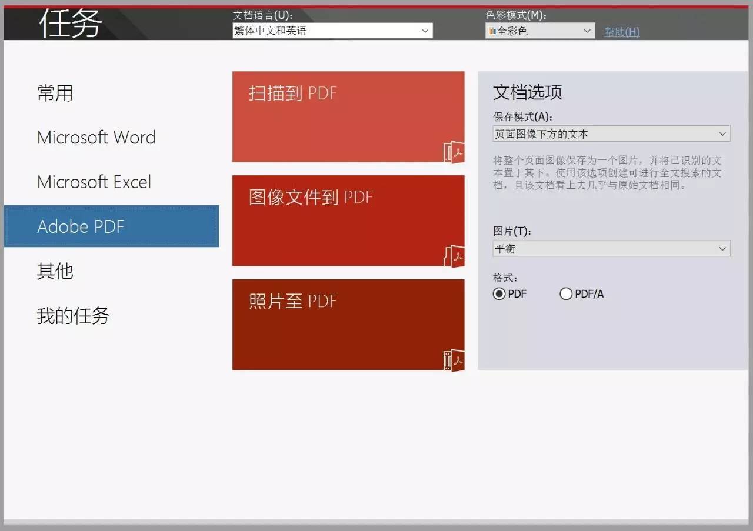The height and width of the screenshot is (531, 753).
Task: Select the PDF format radio button
Action: [x=499, y=293]
